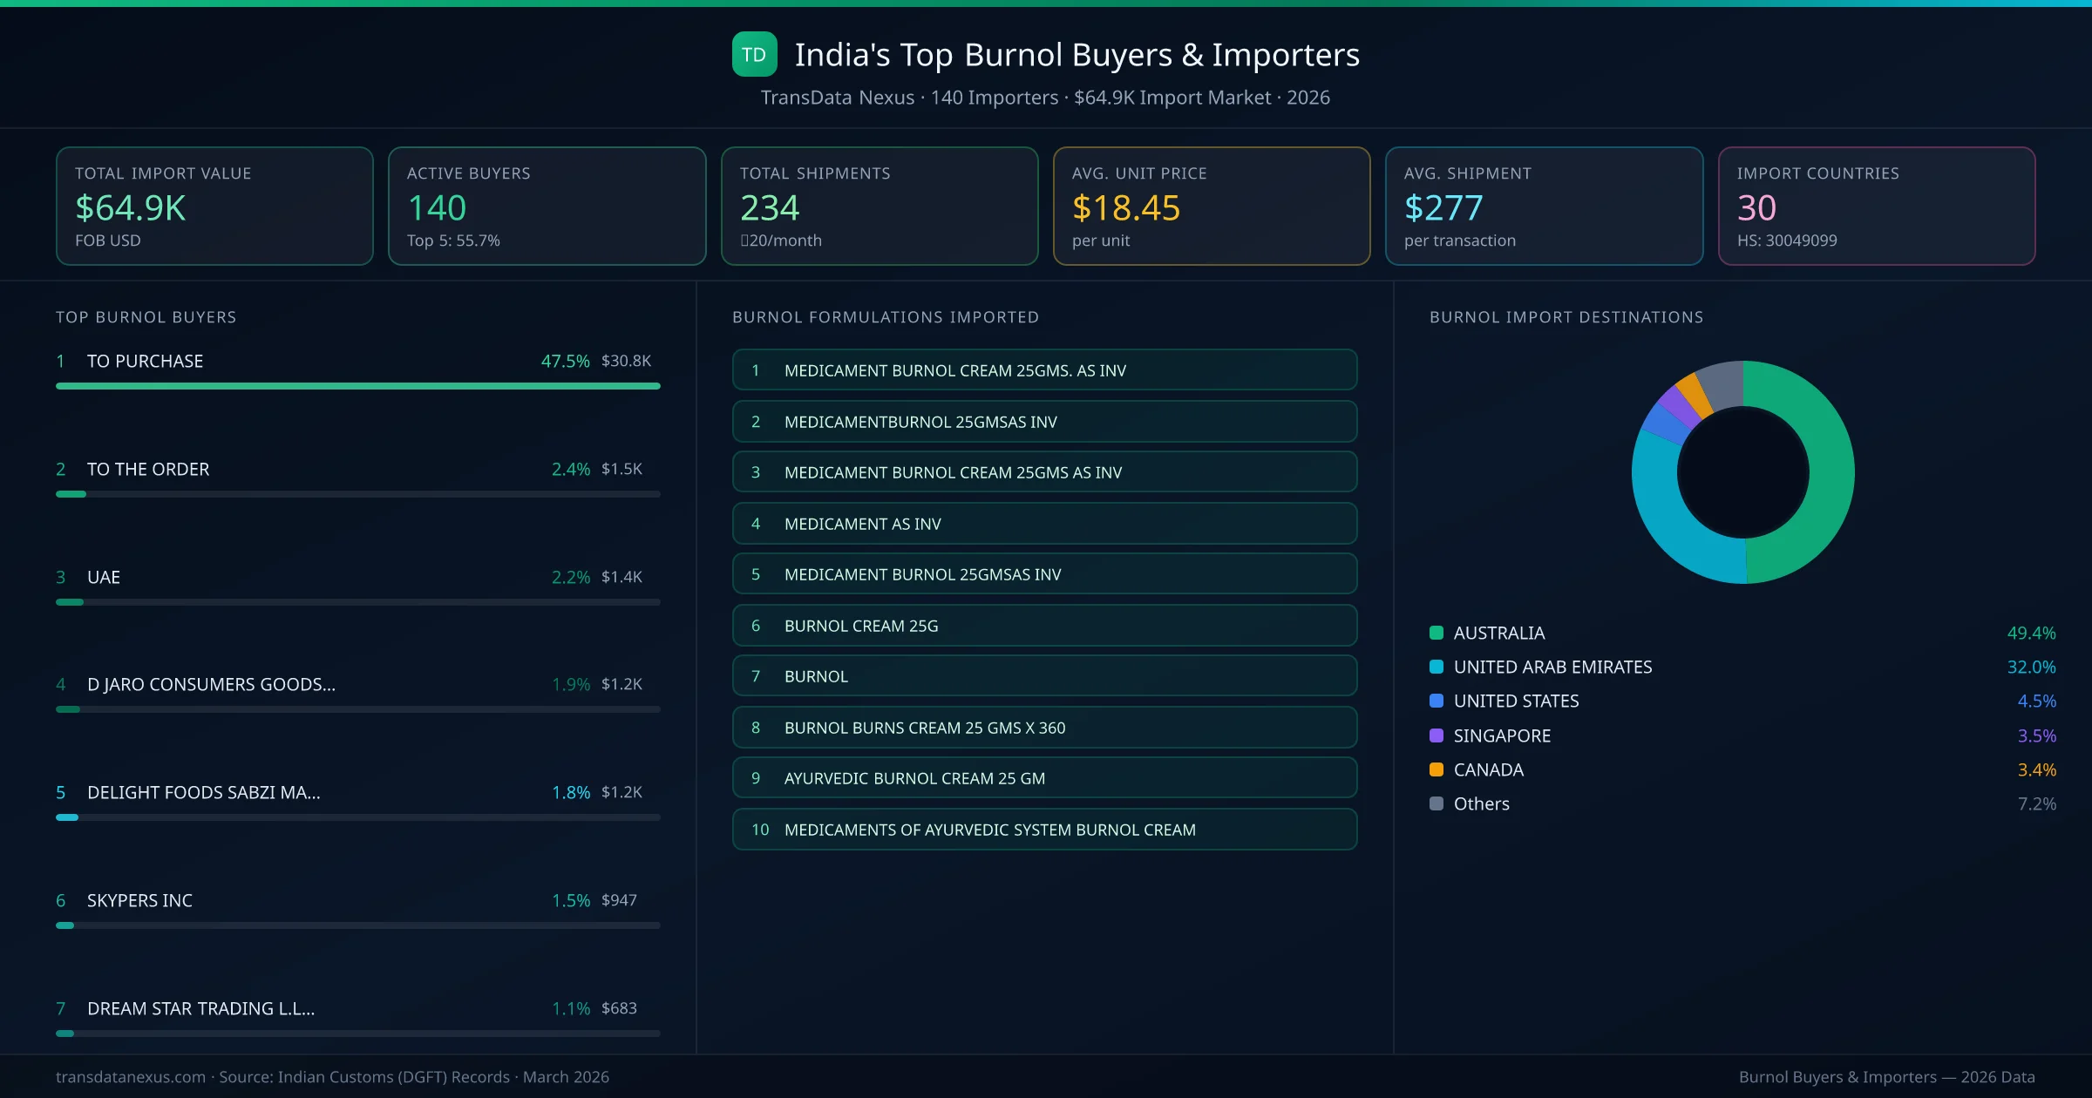Viewport: 2092px width, 1098px height.
Task: Click the TO PURCHASE progress bar
Action: pyautogui.click(x=357, y=386)
